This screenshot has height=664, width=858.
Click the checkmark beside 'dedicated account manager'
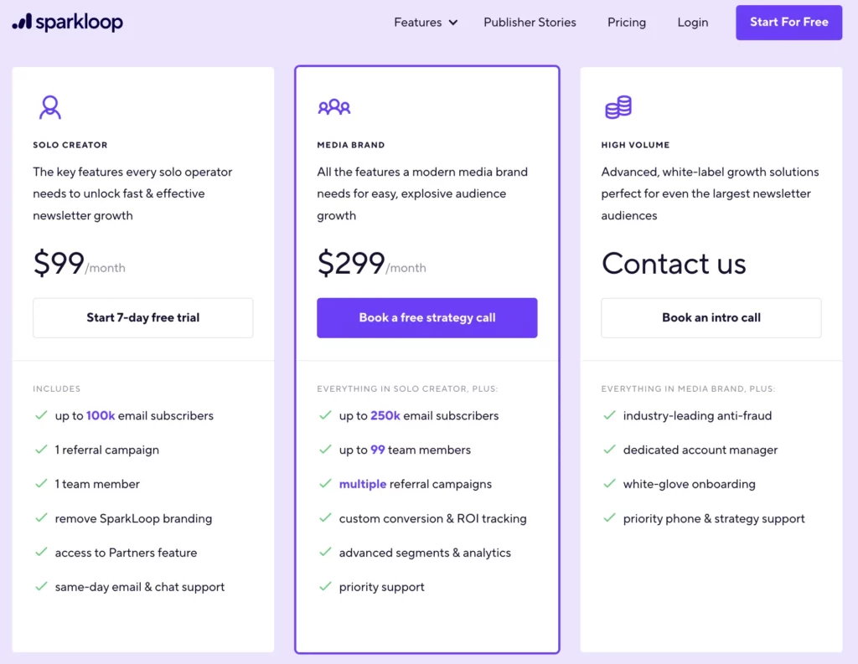pos(607,450)
